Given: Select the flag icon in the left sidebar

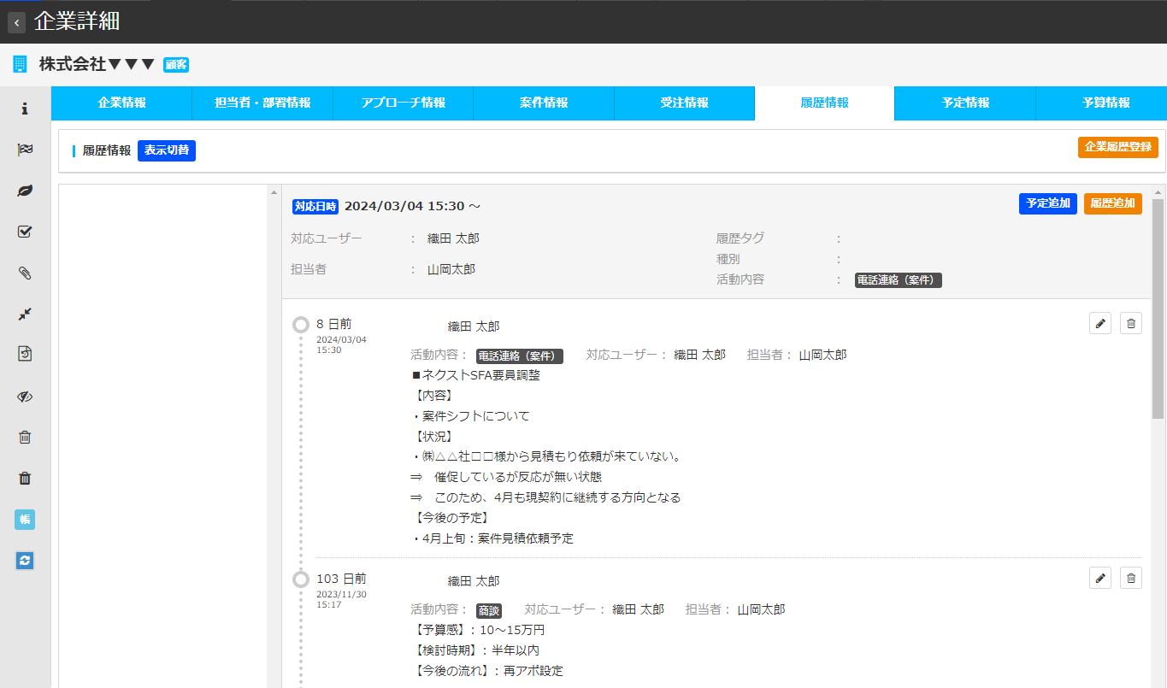Looking at the screenshot, I should point(24,148).
